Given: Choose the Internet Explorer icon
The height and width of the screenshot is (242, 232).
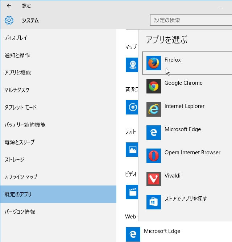Looking at the screenshot, I should [x=154, y=109].
